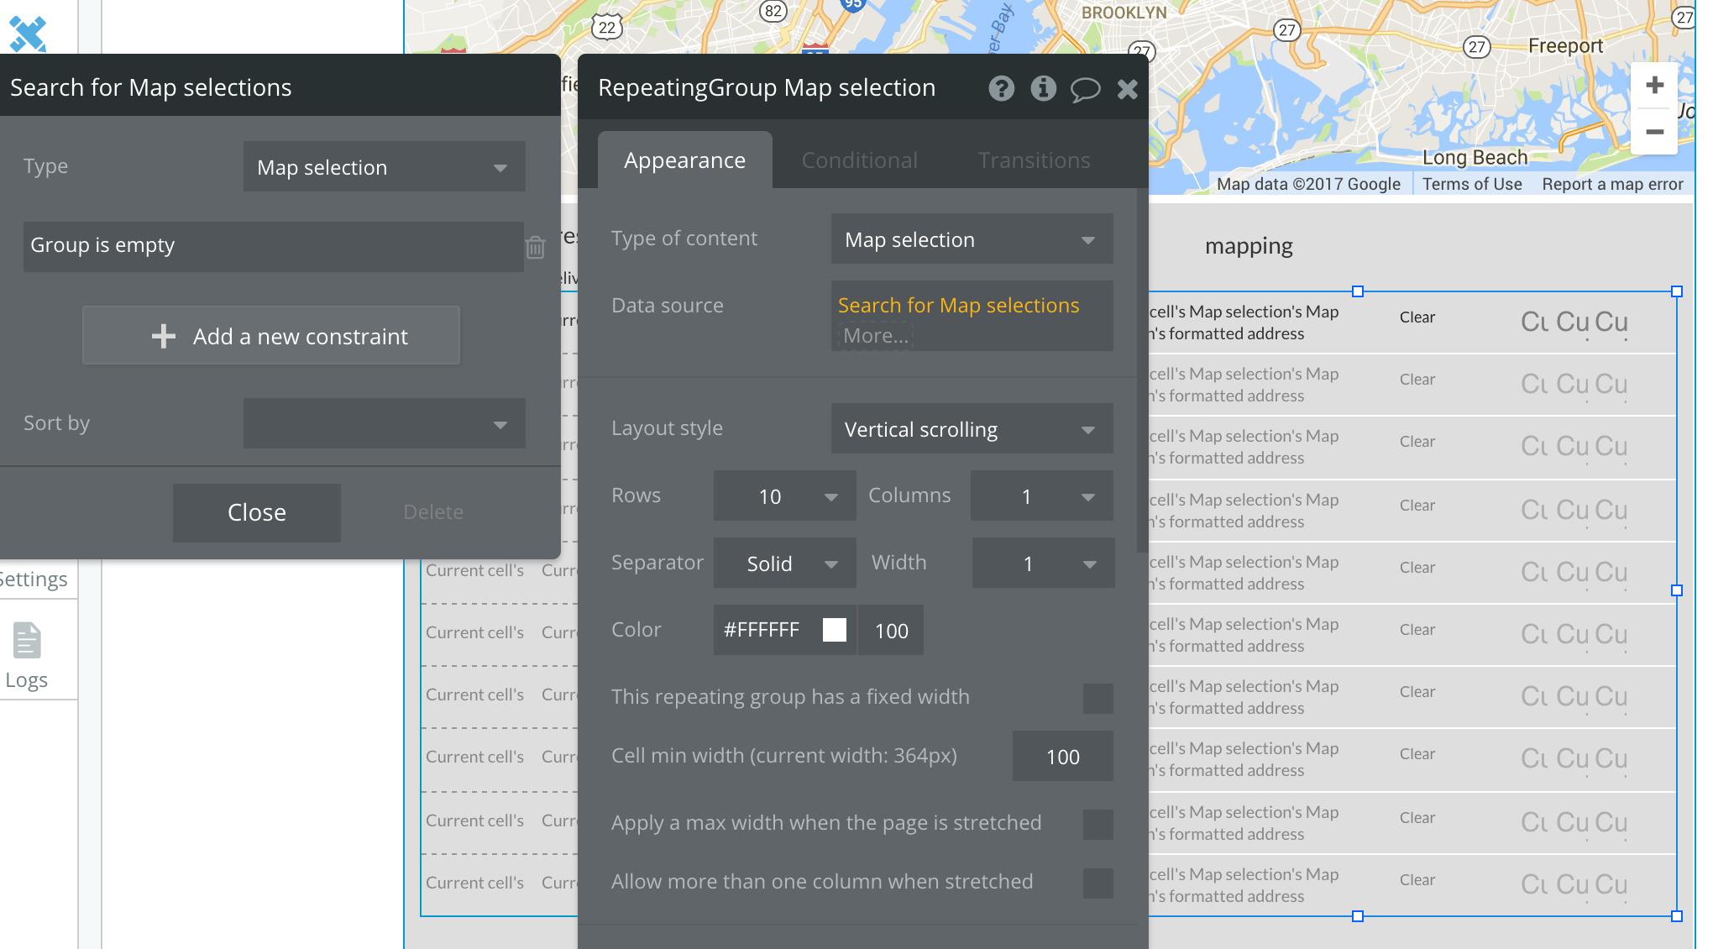
Task: Open the Type of content dropdown
Action: click(x=972, y=239)
